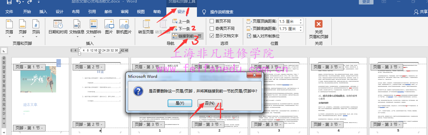The width and height of the screenshot is (428, 135).
Task: Click the vertical ruler
Action: pyautogui.click(x=4, y=95)
